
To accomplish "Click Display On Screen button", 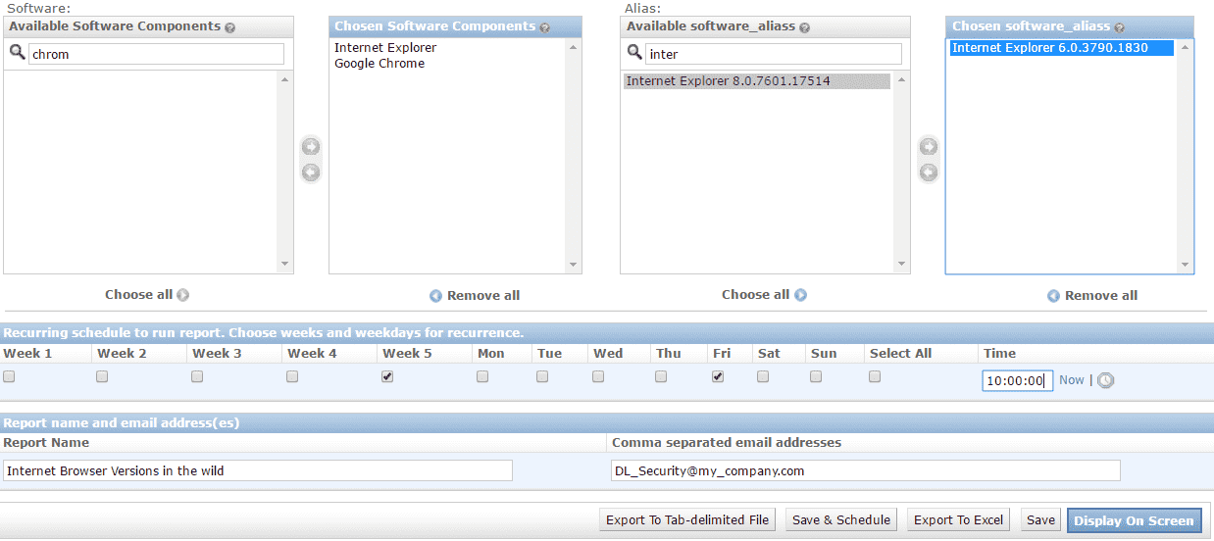I will pos(1134,520).
